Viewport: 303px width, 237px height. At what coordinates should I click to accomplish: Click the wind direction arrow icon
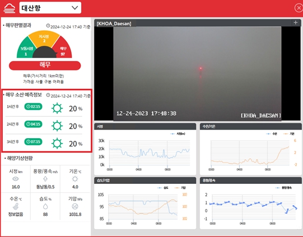coord(45,179)
